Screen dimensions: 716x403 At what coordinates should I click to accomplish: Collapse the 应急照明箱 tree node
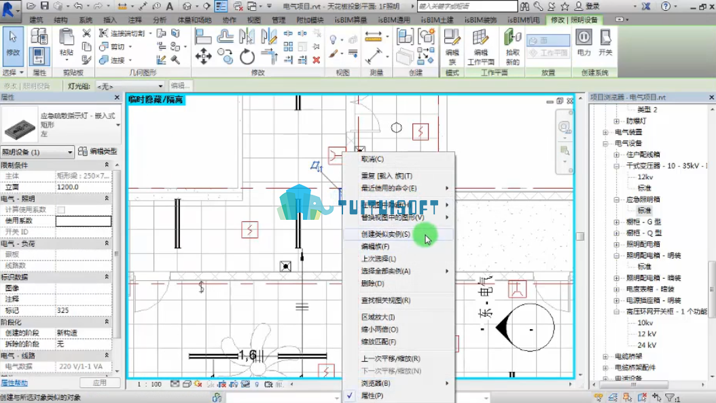[x=616, y=199]
